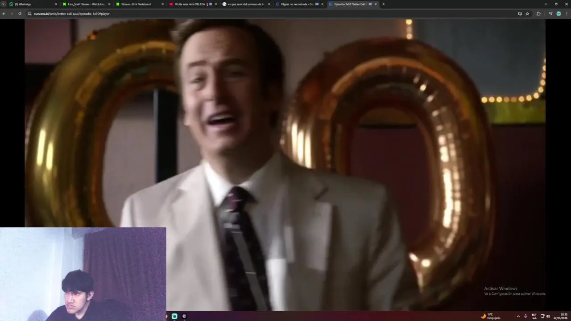Close the Lian_Sorth Stream tab

click(x=109, y=4)
